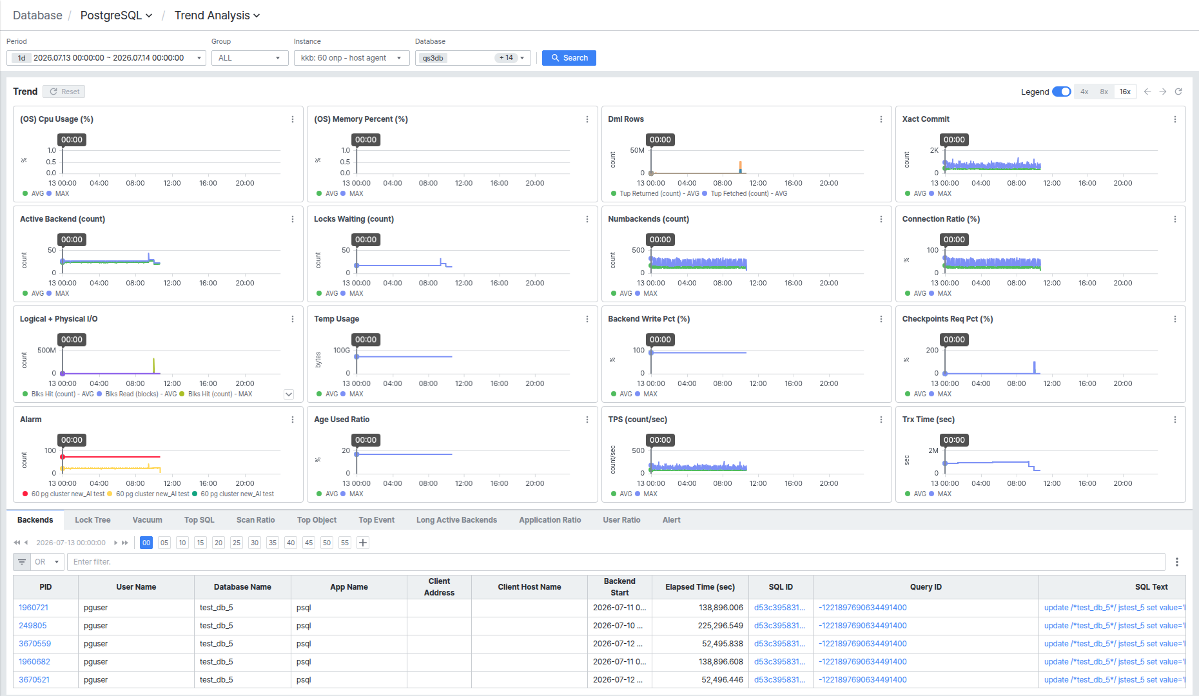Open the Xact Commit chart kebab menu

pyautogui.click(x=1175, y=119)
